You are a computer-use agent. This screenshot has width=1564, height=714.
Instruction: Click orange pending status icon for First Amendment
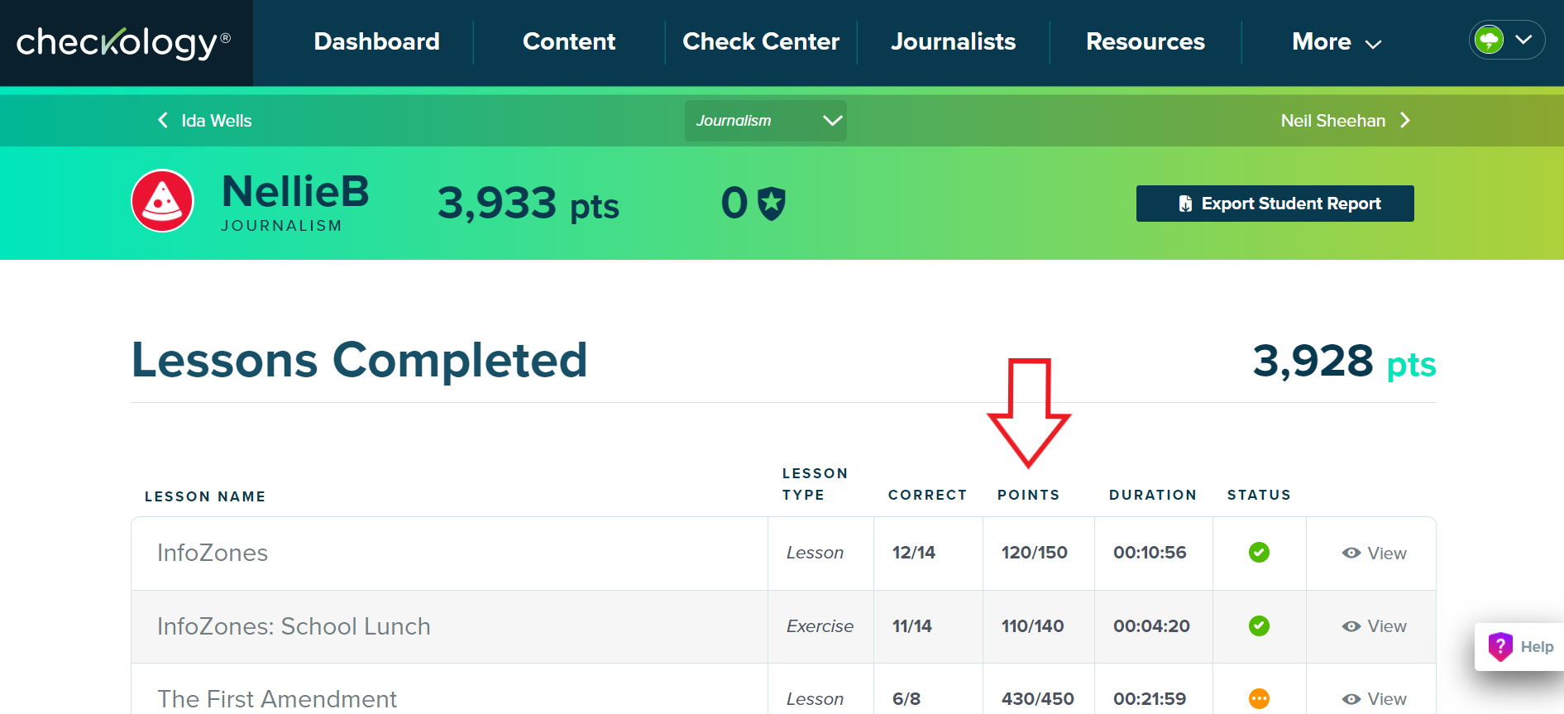[x=1259, y=699]
